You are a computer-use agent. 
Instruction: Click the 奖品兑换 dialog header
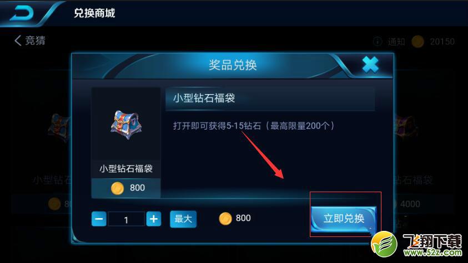point(233,65)
